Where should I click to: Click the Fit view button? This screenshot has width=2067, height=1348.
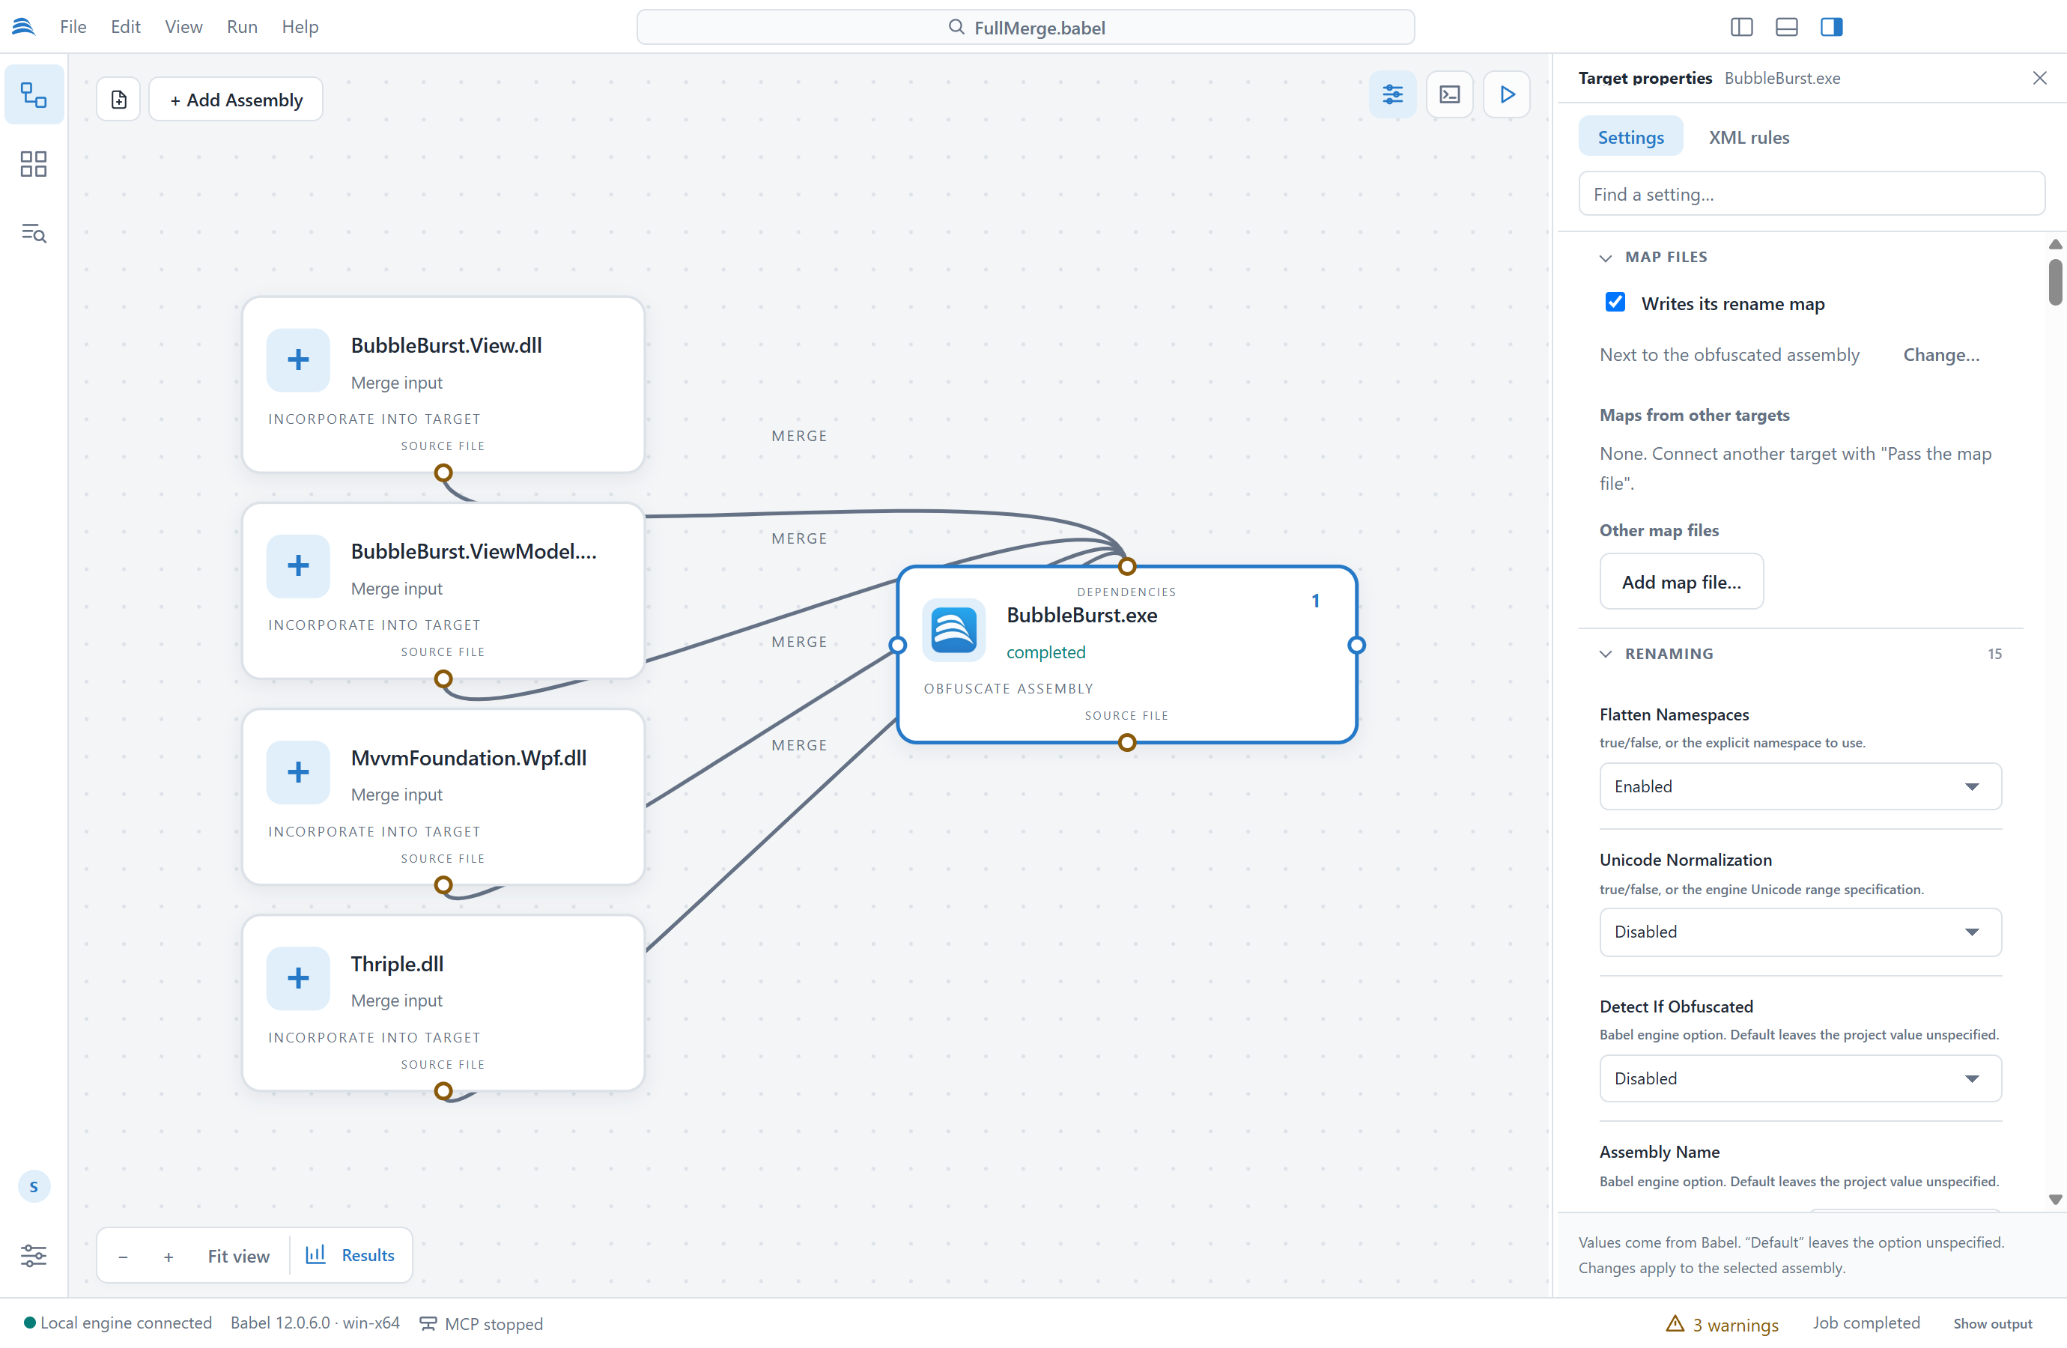(239, 1256)
